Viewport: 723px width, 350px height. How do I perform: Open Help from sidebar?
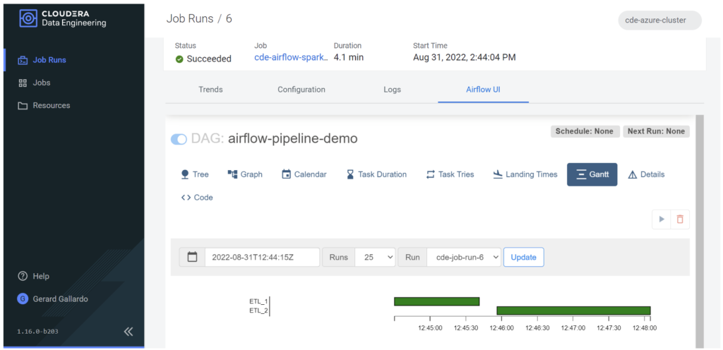(x=33, y=277)
